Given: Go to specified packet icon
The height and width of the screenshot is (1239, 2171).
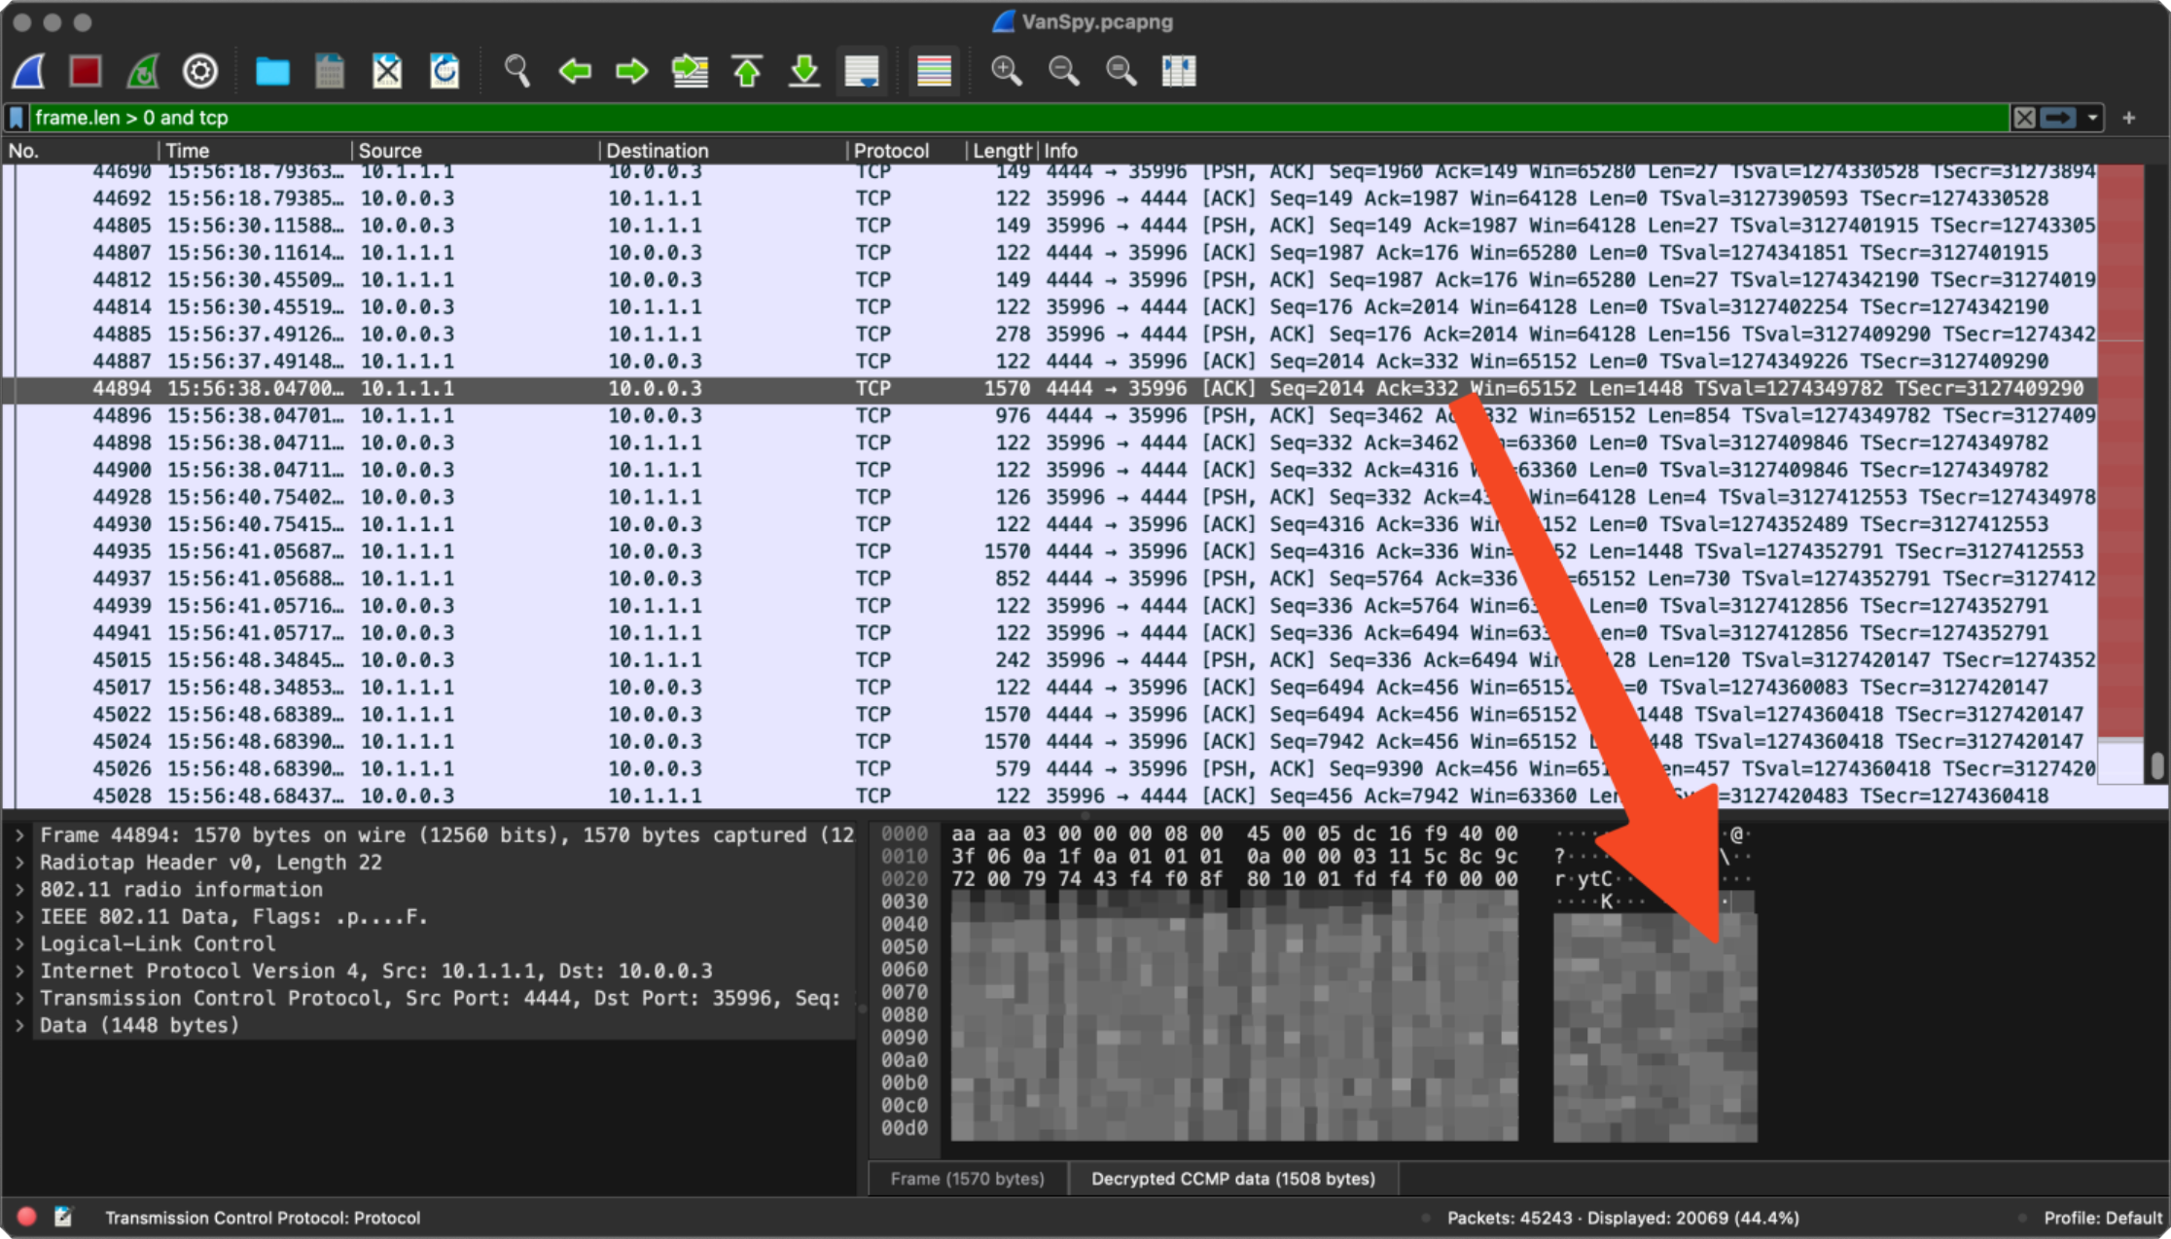Looking at the screenshot, I should click(690, 71).
